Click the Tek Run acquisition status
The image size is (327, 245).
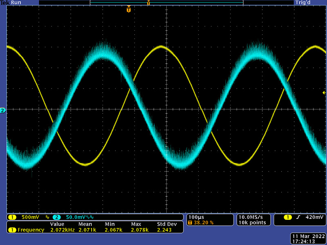(x=11, y=2)
